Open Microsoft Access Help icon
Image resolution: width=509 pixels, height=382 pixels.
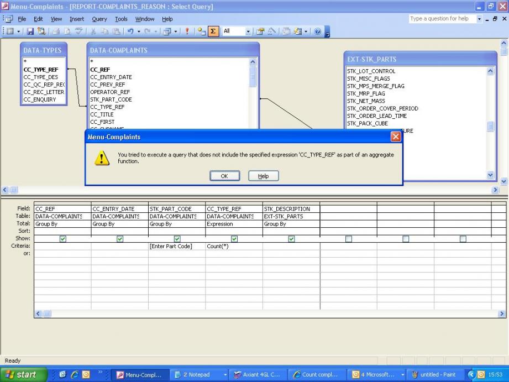coord(318,31)
